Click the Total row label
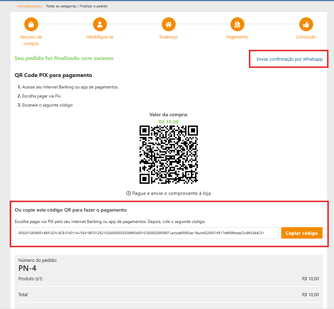334x309 pixels. [23, 295]
